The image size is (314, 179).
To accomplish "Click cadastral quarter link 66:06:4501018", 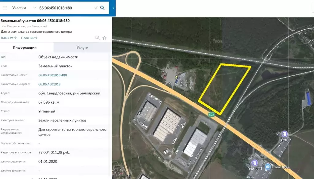I will pyautogui.click(x=49, y=84).
